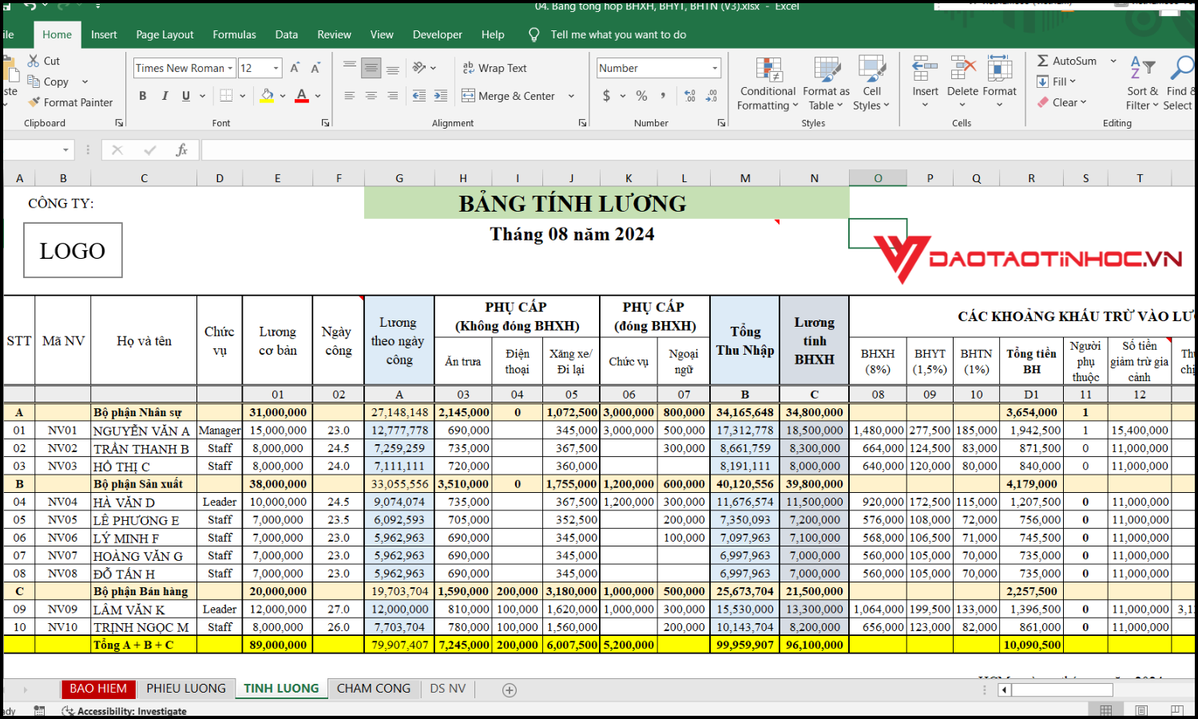Toggle Wrap Text option
Screen dimensions: 1198x719
tap(494, 68)
